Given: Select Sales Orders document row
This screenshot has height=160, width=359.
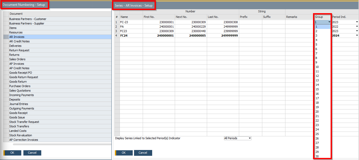Looking at the screenshot, I should [x=17, y=59].
